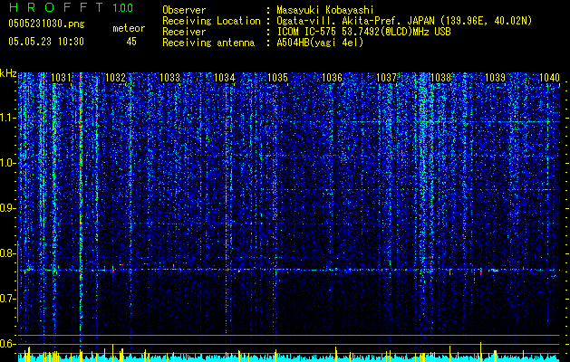Click the Observer label
The image size is (570, 362).
click(x=184, y=10)
